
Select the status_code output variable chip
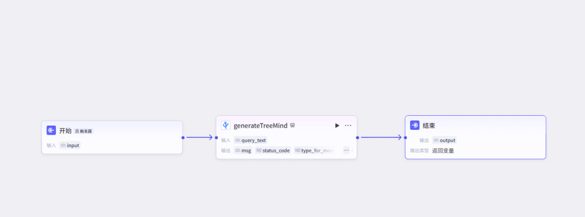(x=273, y=150)
